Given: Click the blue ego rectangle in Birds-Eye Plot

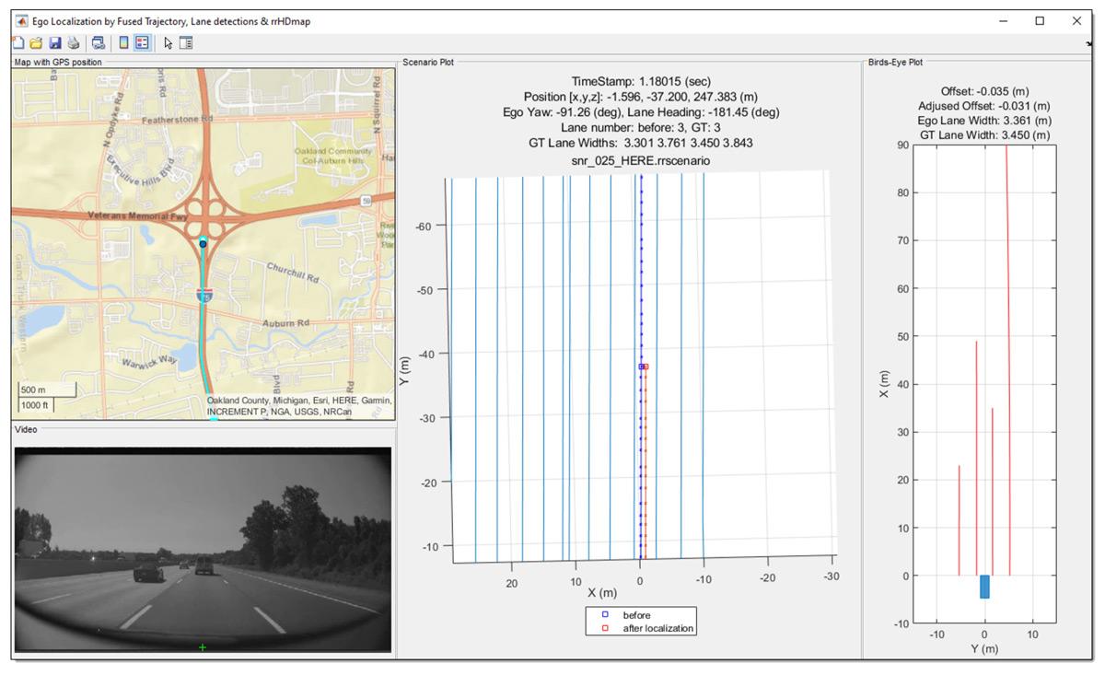Looking at the screenshot, I should click(x=983, y=587).
